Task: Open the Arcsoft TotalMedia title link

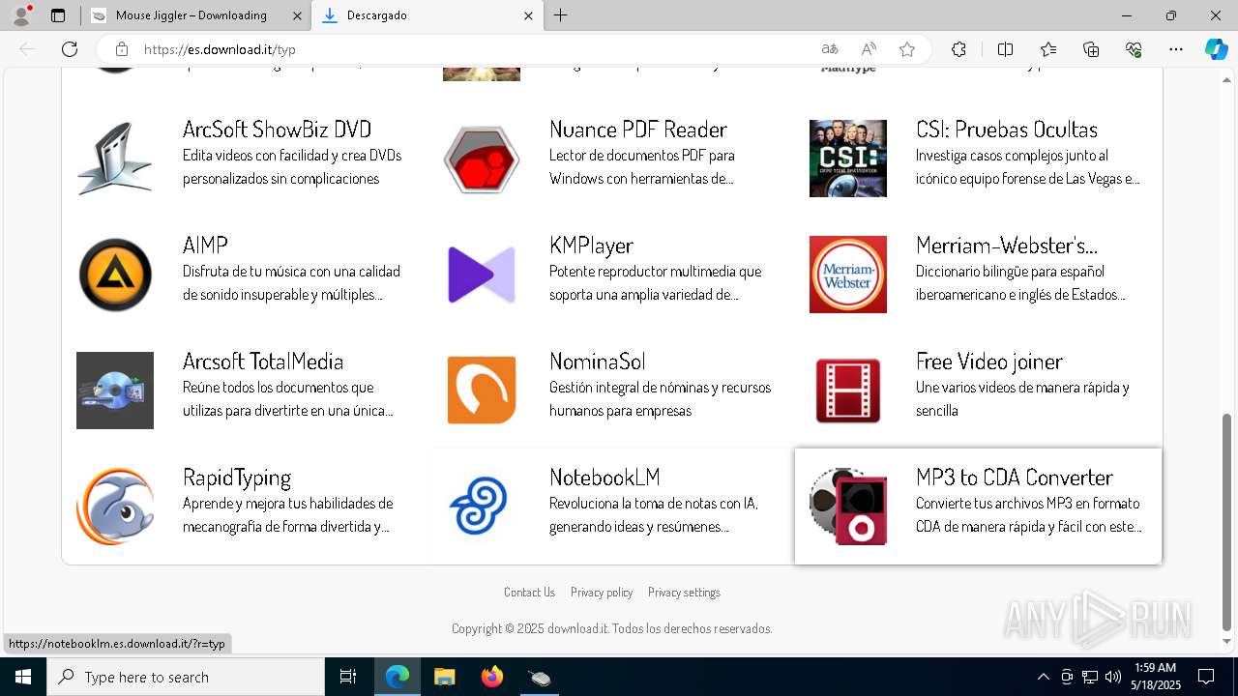Action: coord(263,362)
